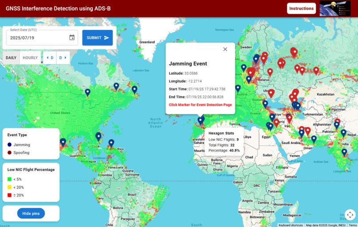Click the jamming pin near Portugal

201,120
